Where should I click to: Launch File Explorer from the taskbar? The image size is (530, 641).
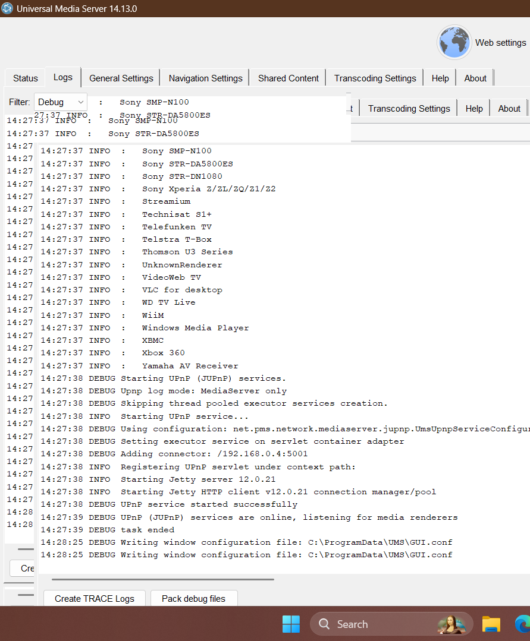point(491,624)
